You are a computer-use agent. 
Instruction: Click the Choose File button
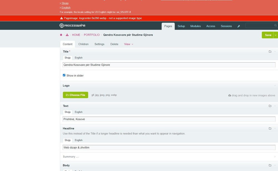coord(75,95)
